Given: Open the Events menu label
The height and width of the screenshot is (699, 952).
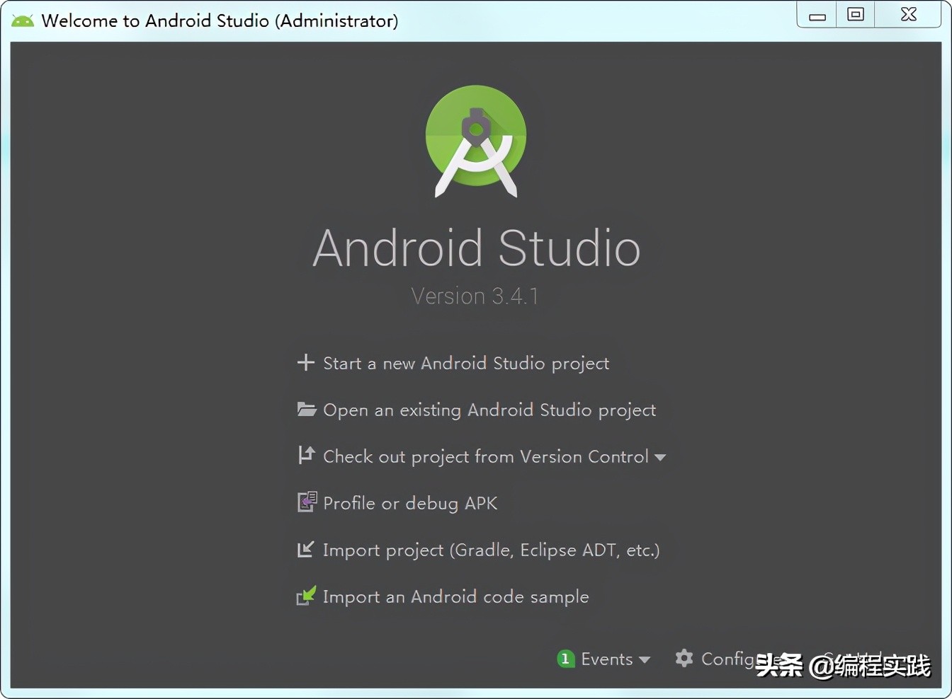Looking at the screenshot, I should 606,659.
